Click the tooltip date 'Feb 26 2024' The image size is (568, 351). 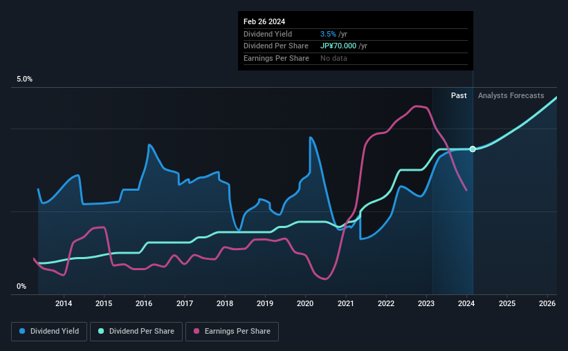[x=264, y=21]
